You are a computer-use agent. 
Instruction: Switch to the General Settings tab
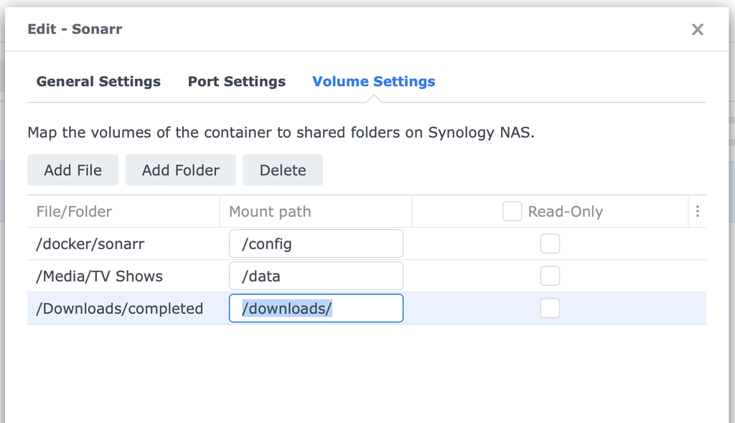[x=98, y=82]
